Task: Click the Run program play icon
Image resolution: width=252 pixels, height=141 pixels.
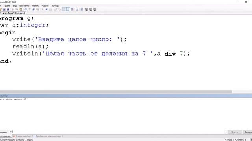Action: pyautogui.click(x=43, y=9)
